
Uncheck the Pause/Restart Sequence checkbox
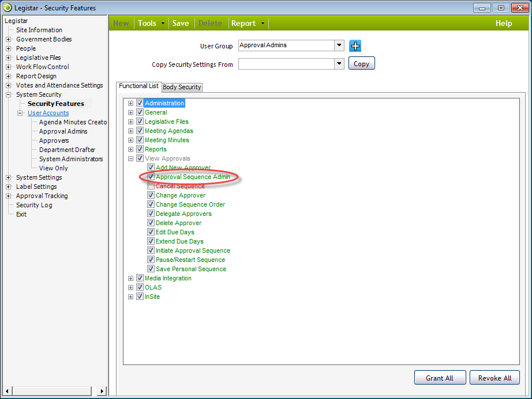click(x=151, y=260)
